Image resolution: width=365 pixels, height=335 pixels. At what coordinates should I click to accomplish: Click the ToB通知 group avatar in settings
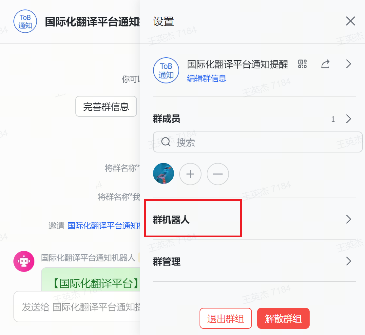pyautogui.click(x=166, y=70)
